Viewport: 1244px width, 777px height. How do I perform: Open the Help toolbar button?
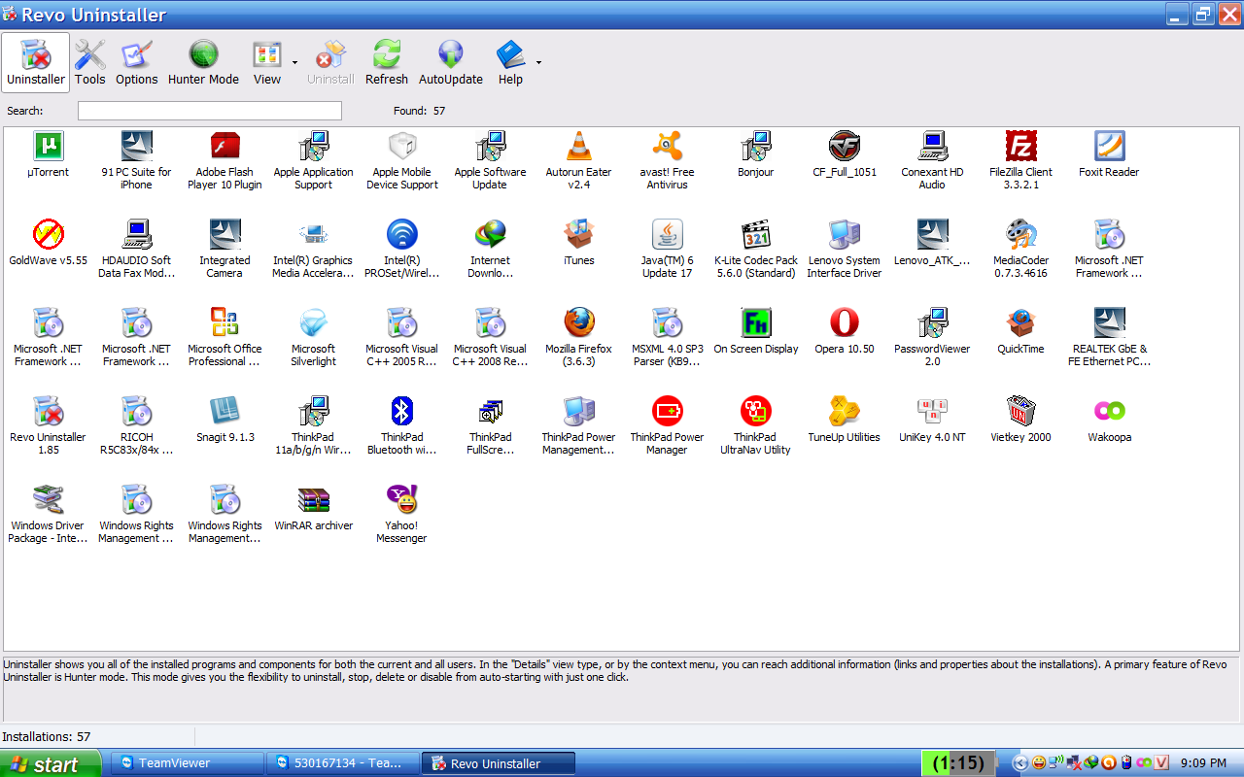[x=510, y=62]
